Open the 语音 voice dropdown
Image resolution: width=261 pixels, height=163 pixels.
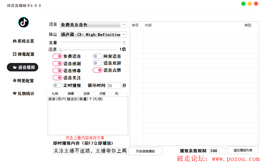coord(93,25)
